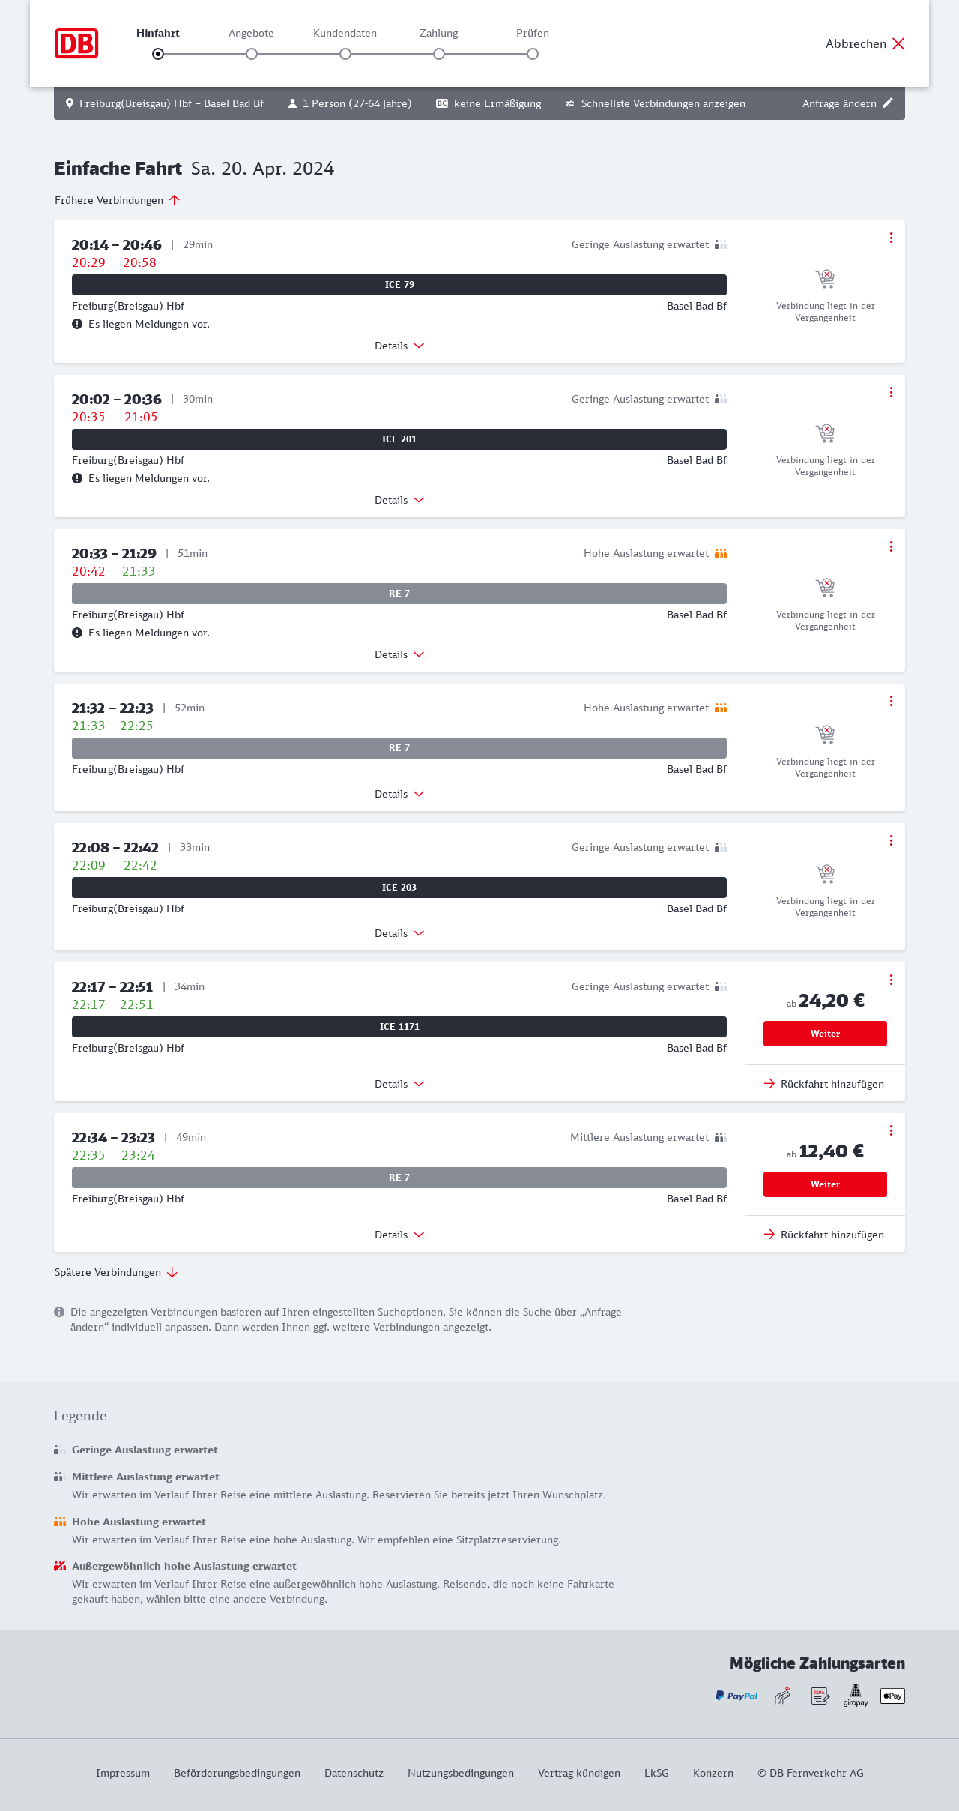Click the ICE 203 train bar

click(x=399, y=888)
